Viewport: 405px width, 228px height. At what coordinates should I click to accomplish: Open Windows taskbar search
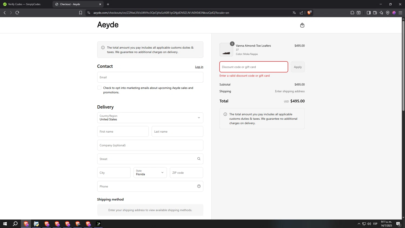click(x=15, y=224)
